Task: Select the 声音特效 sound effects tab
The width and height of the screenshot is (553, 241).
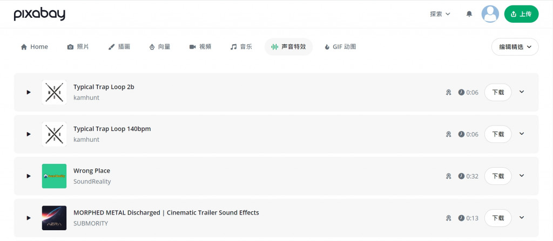Action: pyautogui.click(x=288, y=47)
